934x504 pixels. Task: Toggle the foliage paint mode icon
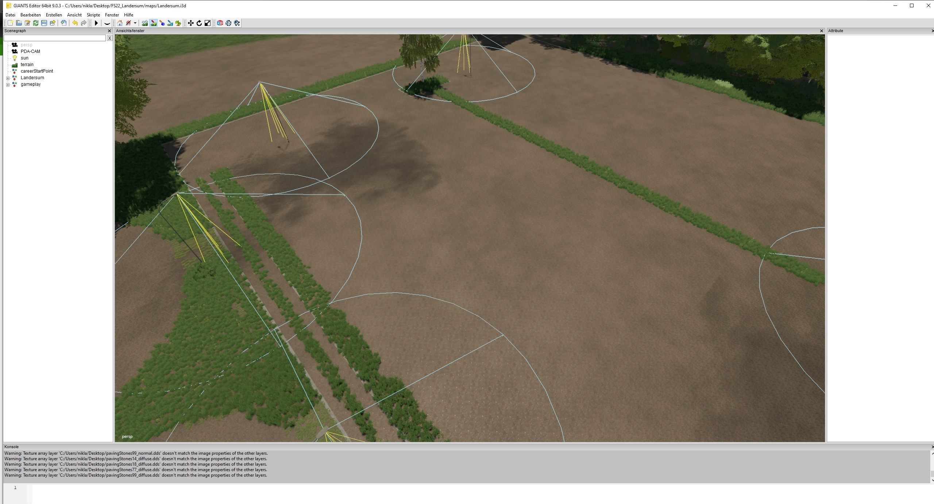(178, 23)
